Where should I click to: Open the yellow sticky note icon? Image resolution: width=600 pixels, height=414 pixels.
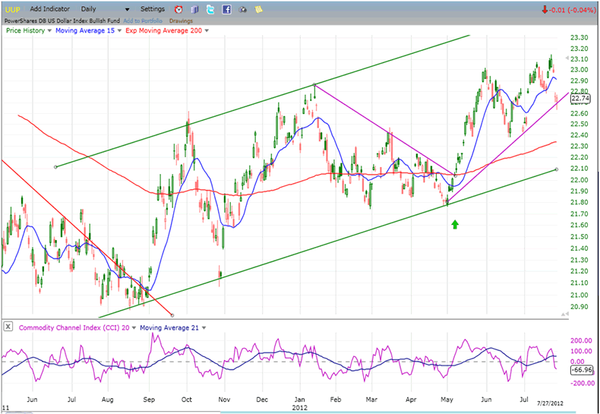click(259, 10)
